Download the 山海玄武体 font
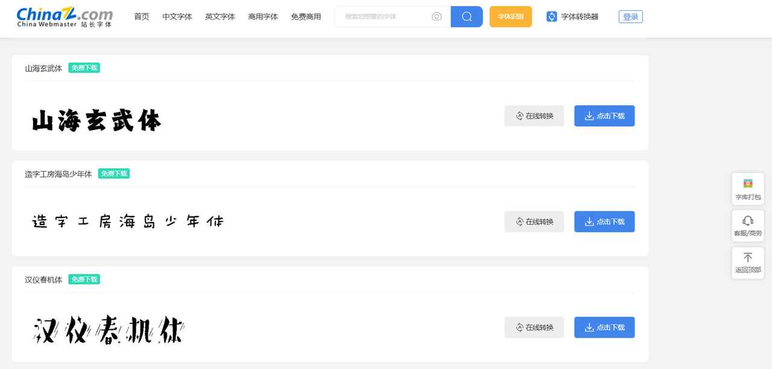The image size is (772, 369). (604, 116)
